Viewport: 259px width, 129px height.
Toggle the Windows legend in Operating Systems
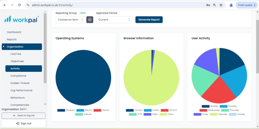pyautogui.click(x=66, y=110)
